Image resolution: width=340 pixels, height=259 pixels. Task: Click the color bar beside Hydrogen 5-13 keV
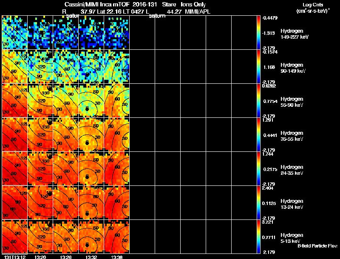coord(260,237)
